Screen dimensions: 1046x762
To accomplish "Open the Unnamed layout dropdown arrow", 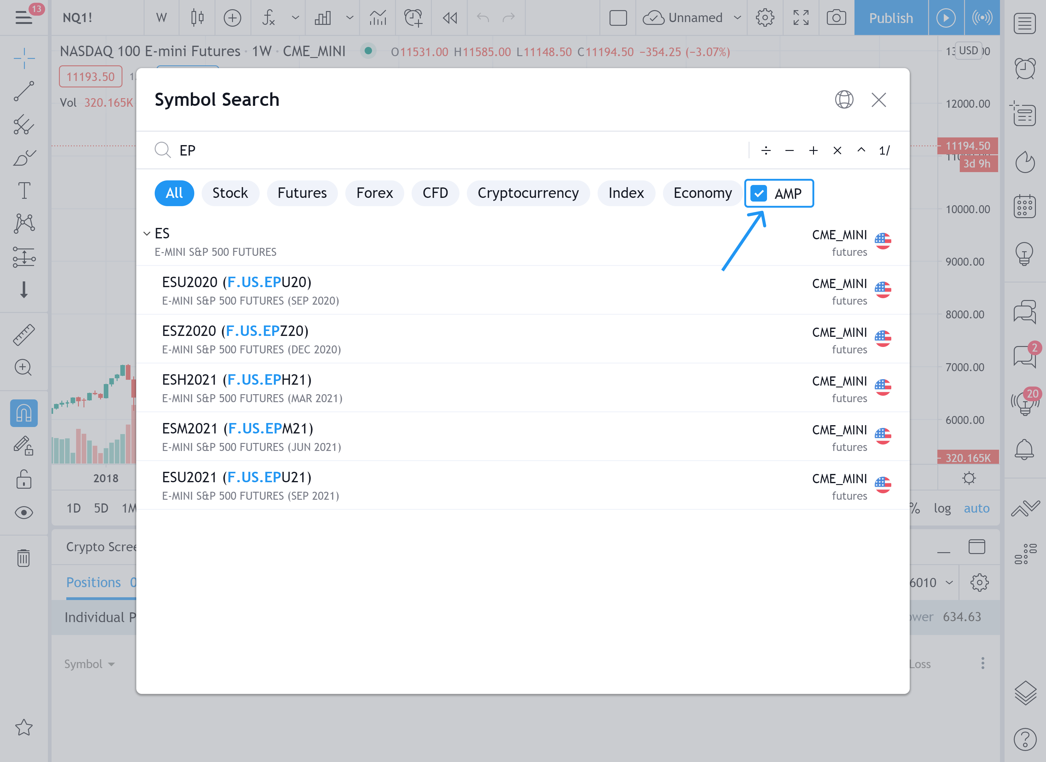I will click(737, 18).
